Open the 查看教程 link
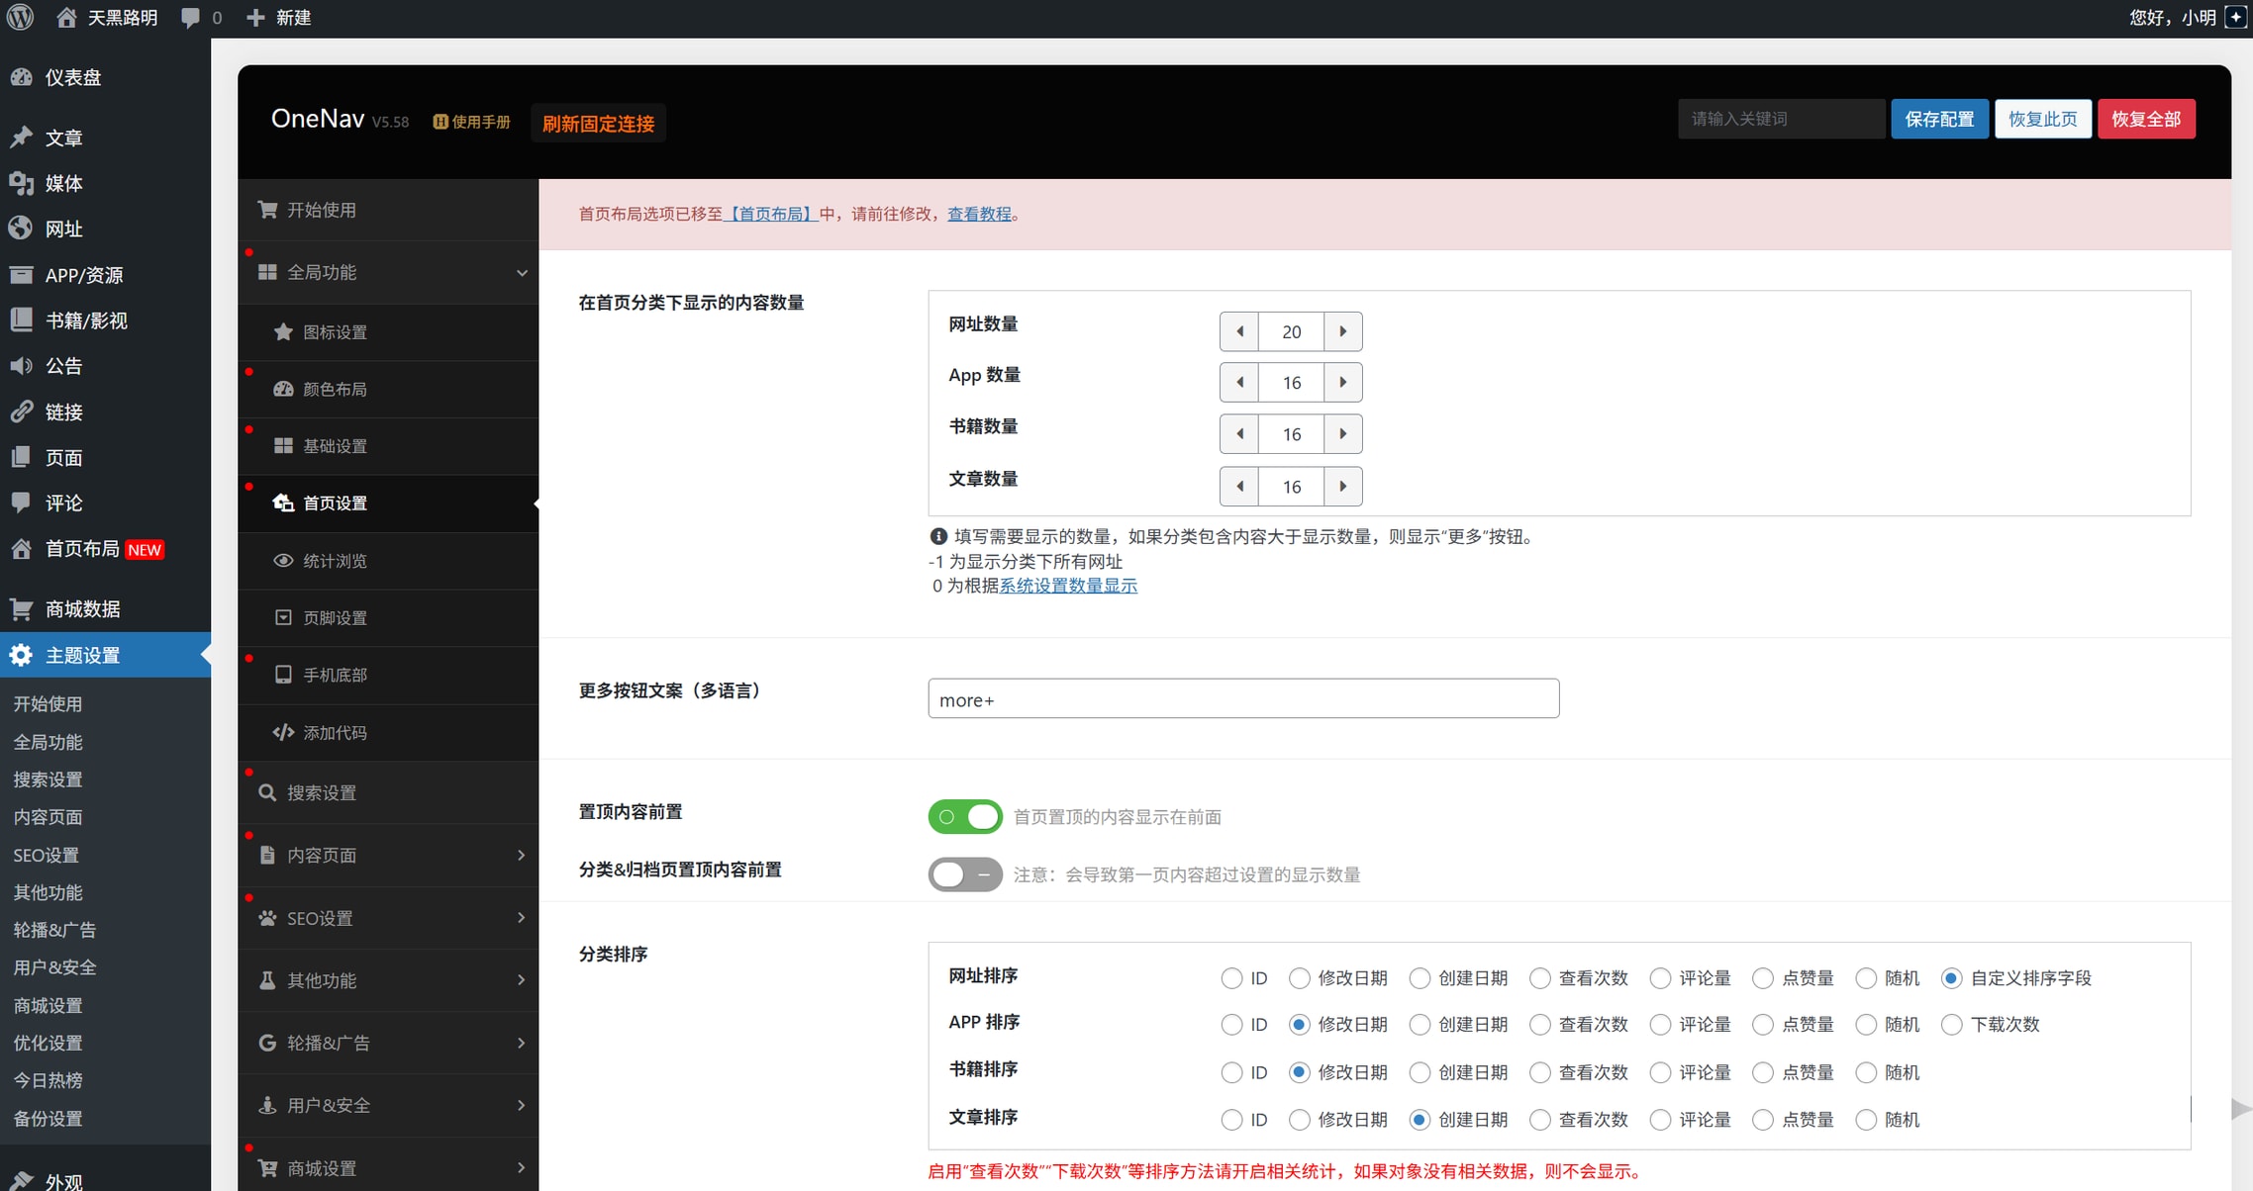This screenshot has width=2253, height=1191. pyautogui.click(x=979, y=214)
